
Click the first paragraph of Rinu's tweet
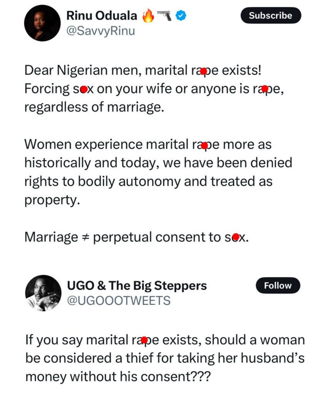154,88
